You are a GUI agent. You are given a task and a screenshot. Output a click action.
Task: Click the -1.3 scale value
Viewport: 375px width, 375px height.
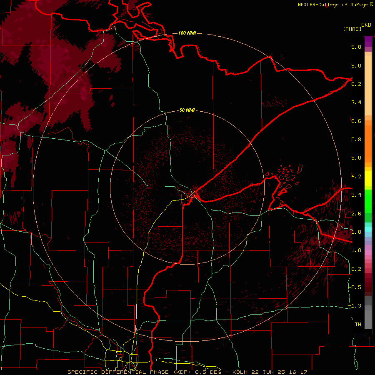pyautogui.click(x=355, y=306)
